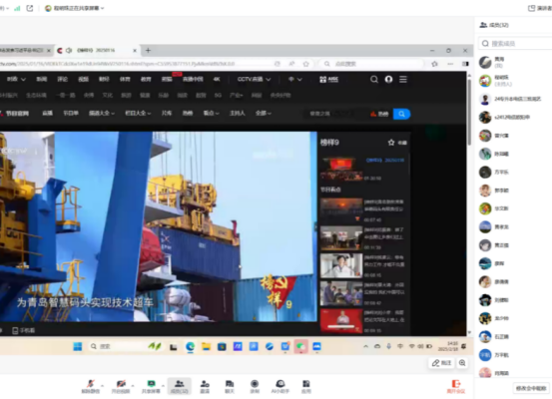Viewport: 552px width, 399px height.
Task: Click the white search icon in CCTV header
Action: (x=374, y=79)
